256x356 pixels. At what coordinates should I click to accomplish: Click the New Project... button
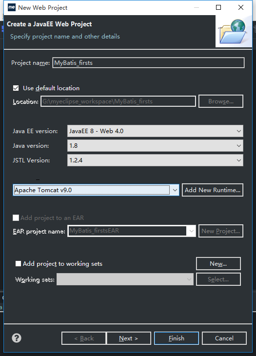tap(221, 231)
